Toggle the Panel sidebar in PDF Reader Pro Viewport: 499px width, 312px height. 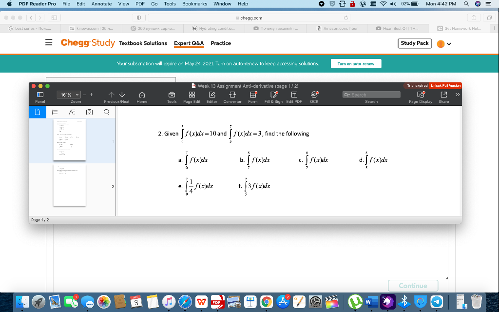(x=40, y=95)
